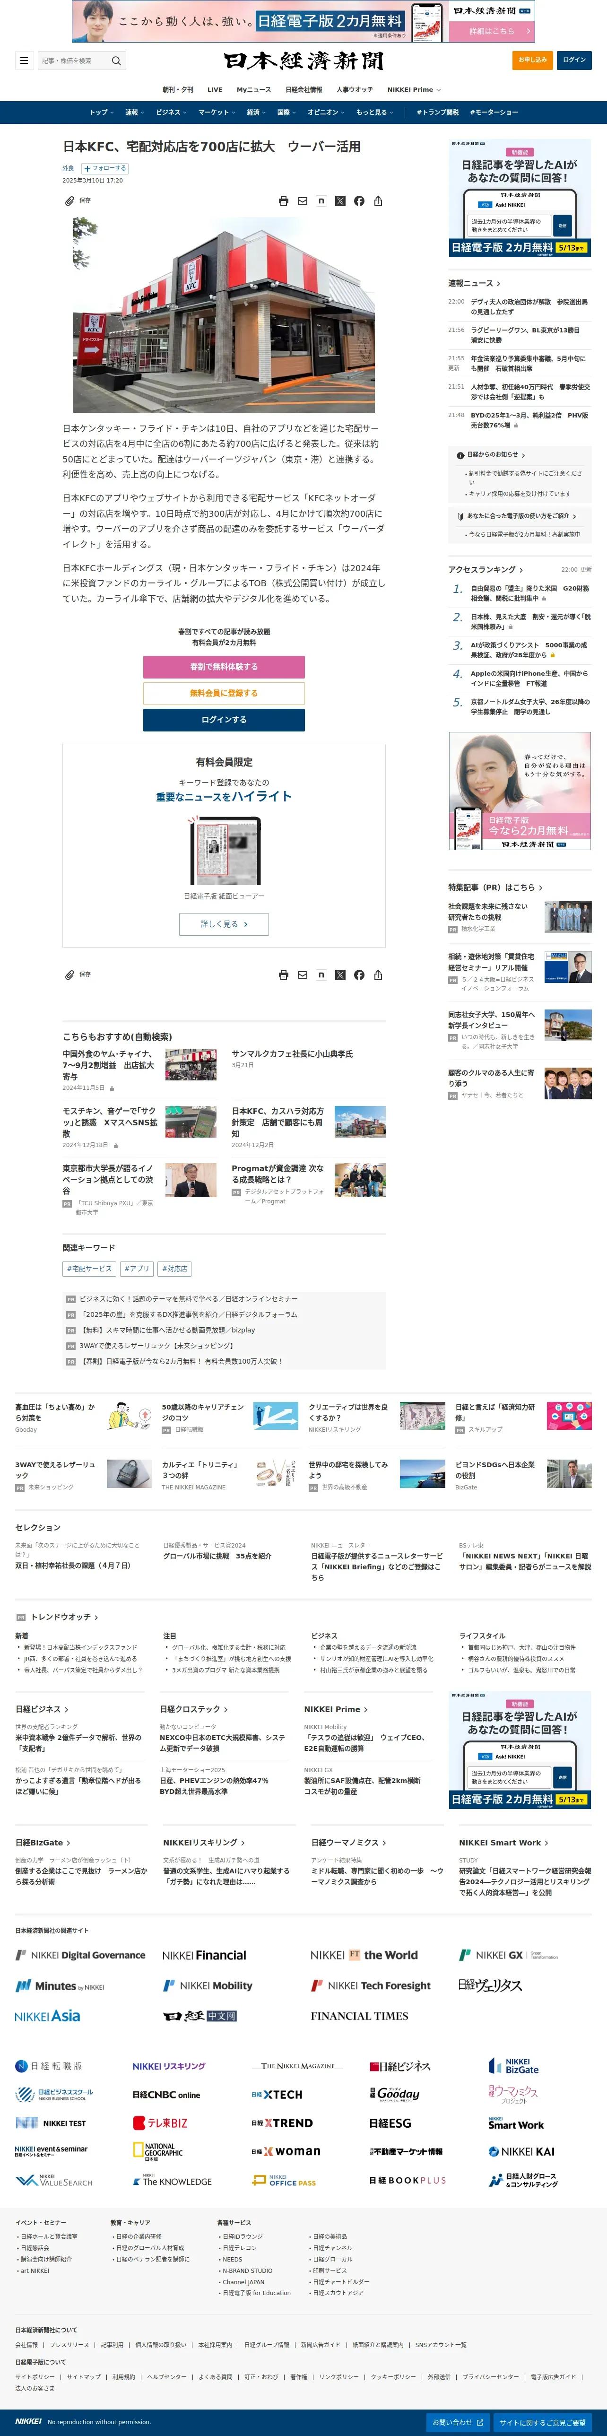This screenshot has height=2436, width=607.
Task: Open the FINANCIAL TIMES logo link
Action: (x=359, y=2016)
